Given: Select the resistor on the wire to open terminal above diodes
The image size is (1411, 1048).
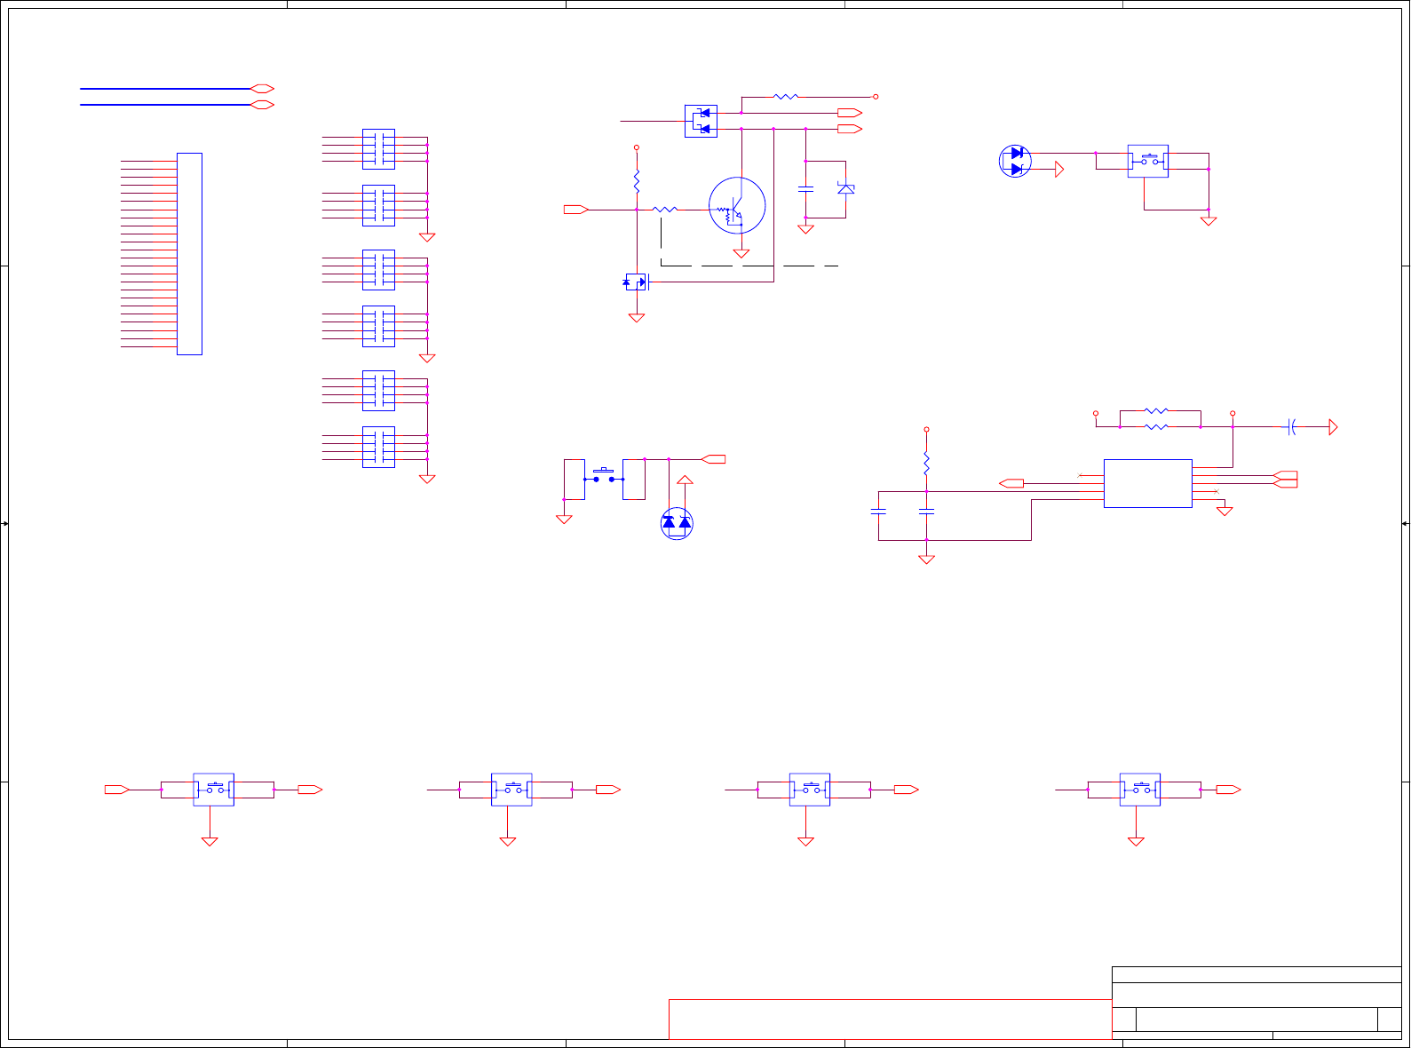Looking at the screenshot, I should [786, 97].
